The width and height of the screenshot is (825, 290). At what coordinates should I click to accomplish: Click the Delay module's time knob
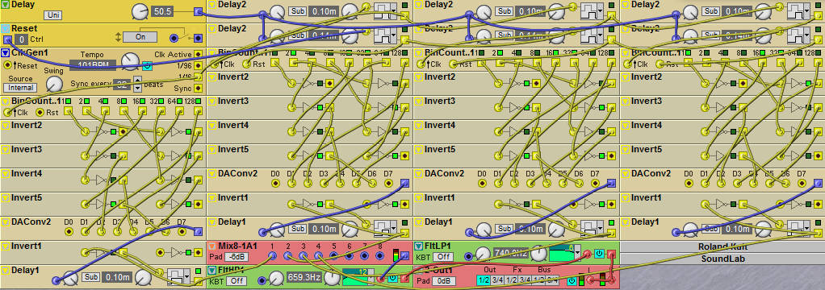140,10
